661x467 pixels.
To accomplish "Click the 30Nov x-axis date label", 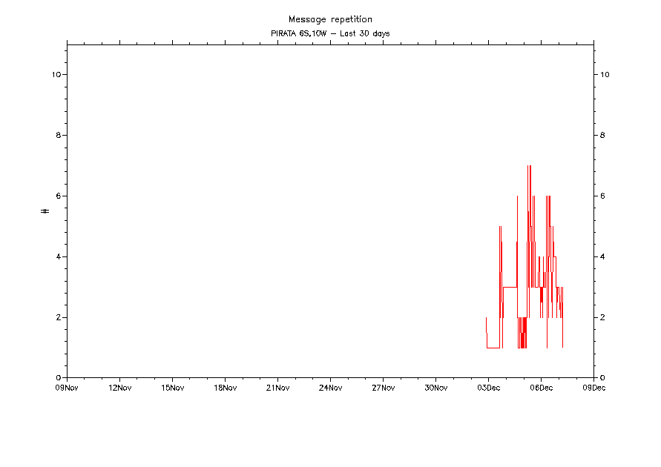I will (435, 388).
